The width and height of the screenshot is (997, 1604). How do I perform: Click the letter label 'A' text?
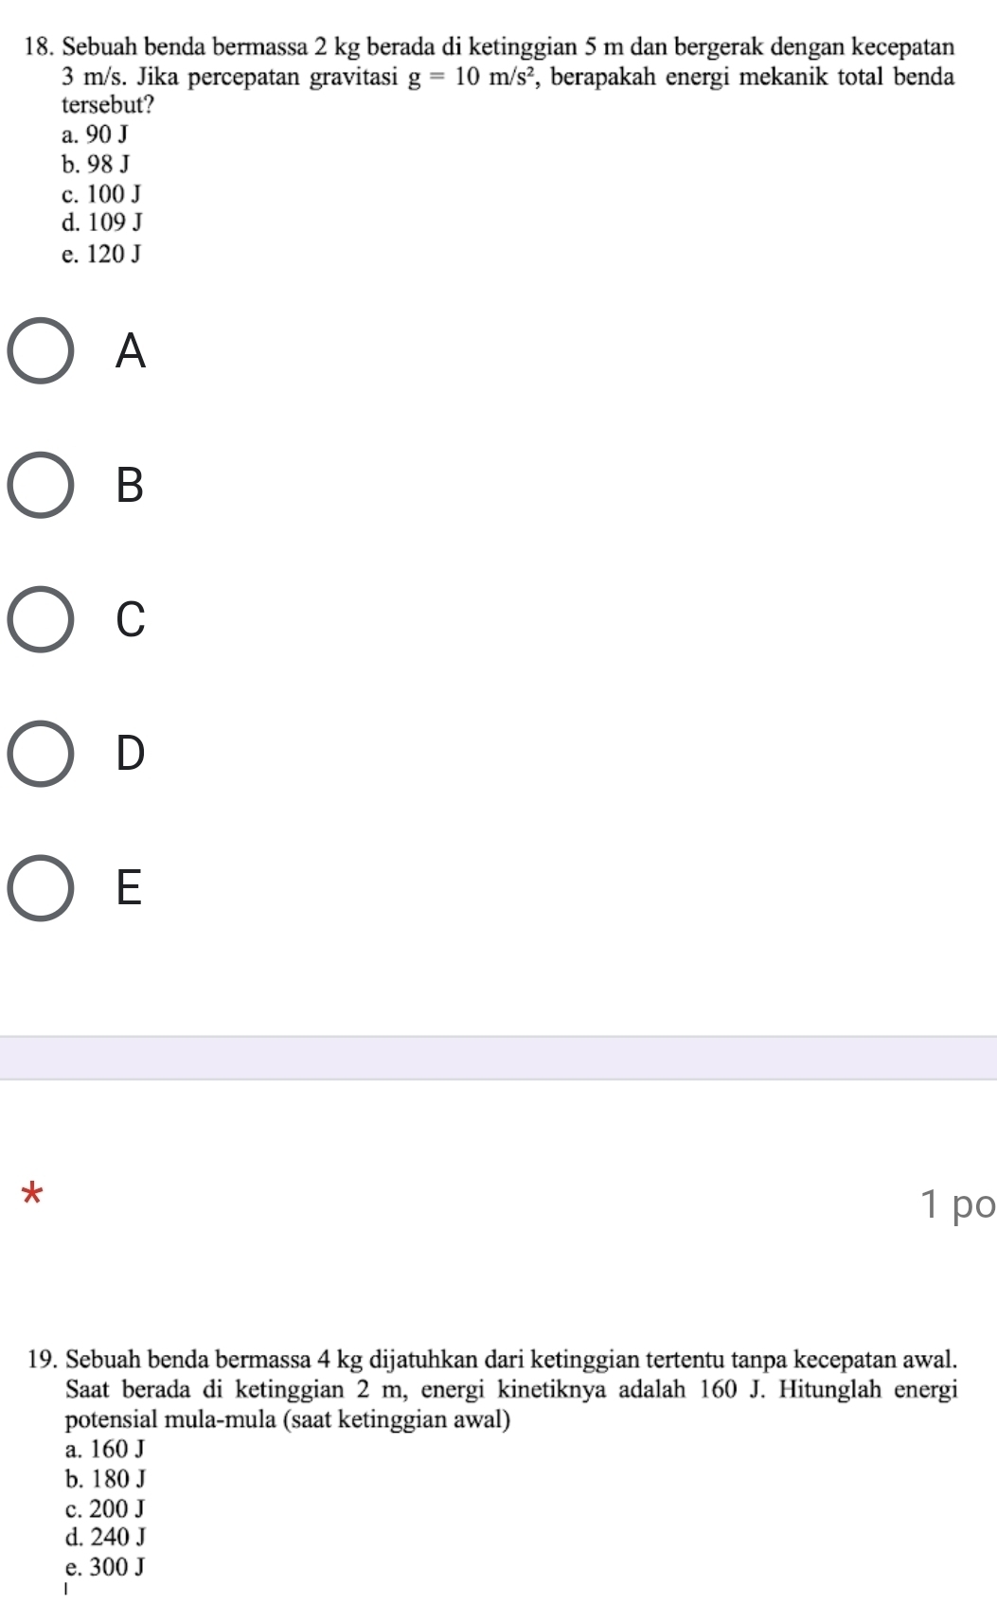tap(131, 351)
